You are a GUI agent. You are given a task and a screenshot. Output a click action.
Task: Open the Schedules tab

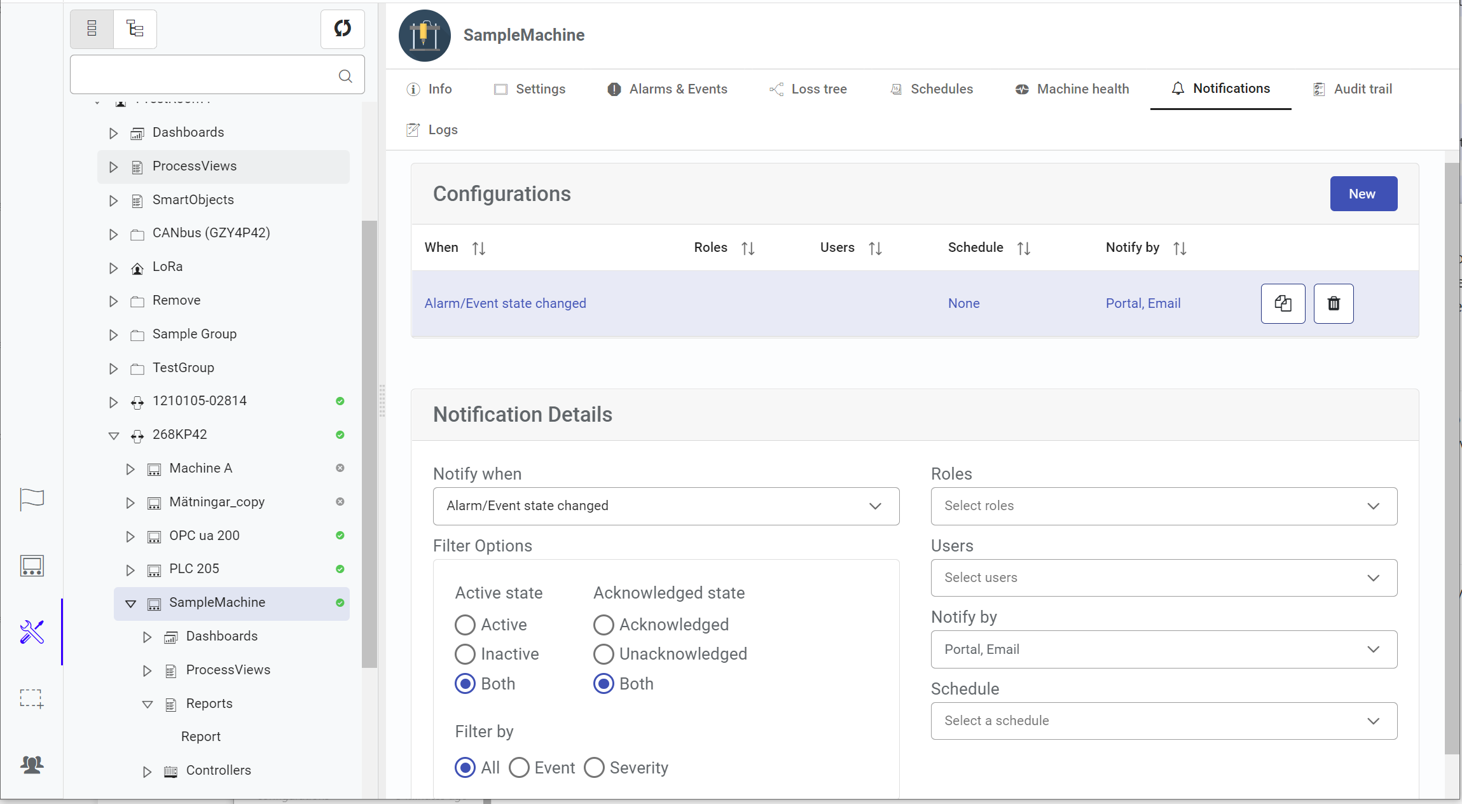(932, 90)
